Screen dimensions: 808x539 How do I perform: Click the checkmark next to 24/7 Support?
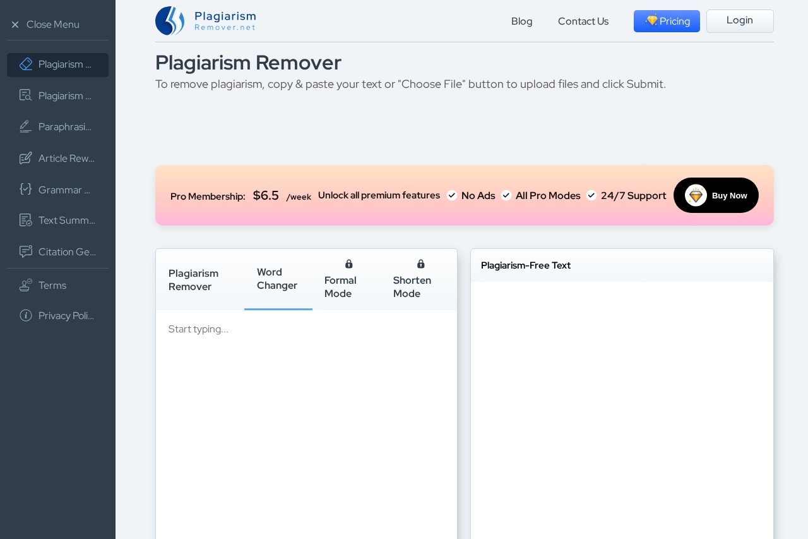591,195
